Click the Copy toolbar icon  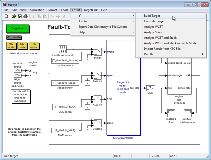pyautogui.click(x=39, y=16)
